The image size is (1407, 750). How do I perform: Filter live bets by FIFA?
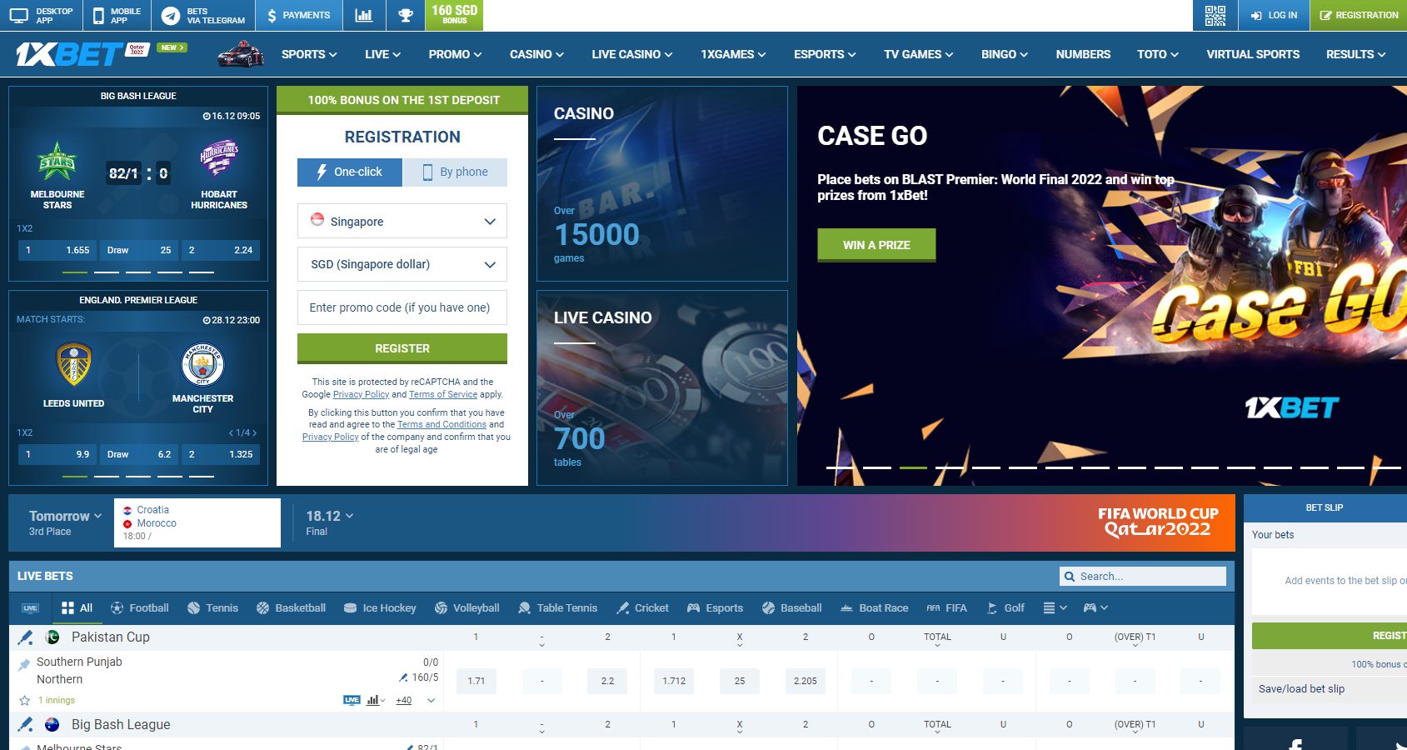coord(946,608)
